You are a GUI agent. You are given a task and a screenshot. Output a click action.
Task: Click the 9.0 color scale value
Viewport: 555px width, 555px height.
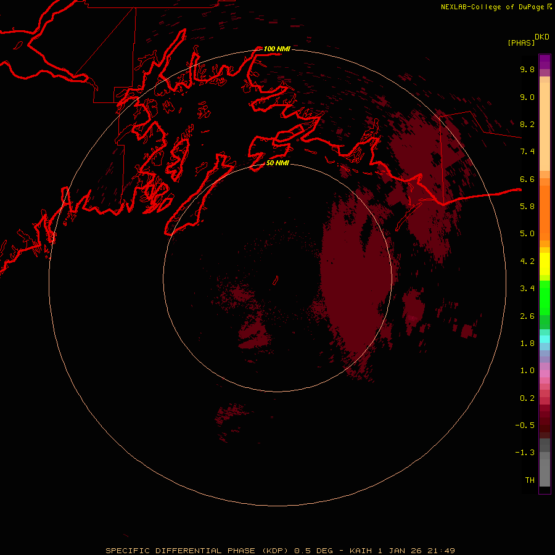click(x=527, y=97)
